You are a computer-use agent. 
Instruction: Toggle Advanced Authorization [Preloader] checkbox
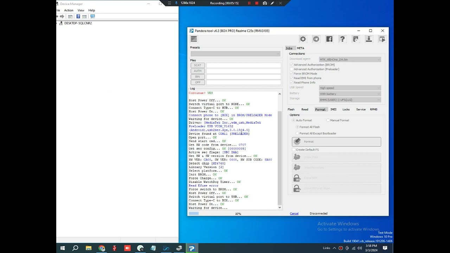291,69
